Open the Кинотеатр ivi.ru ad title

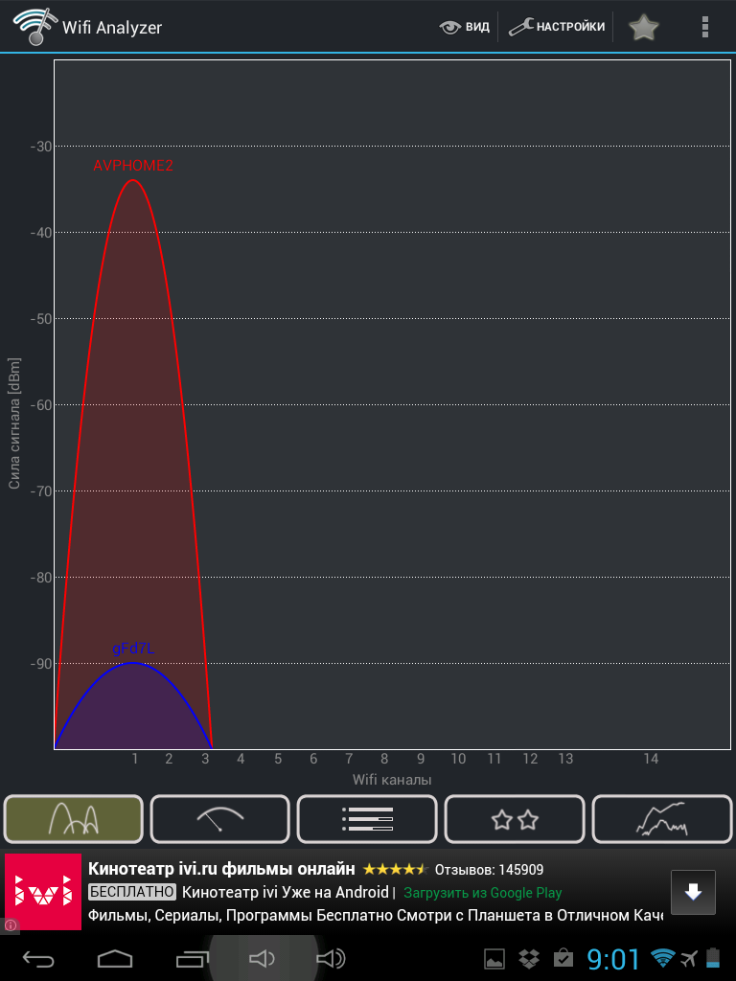221,869
